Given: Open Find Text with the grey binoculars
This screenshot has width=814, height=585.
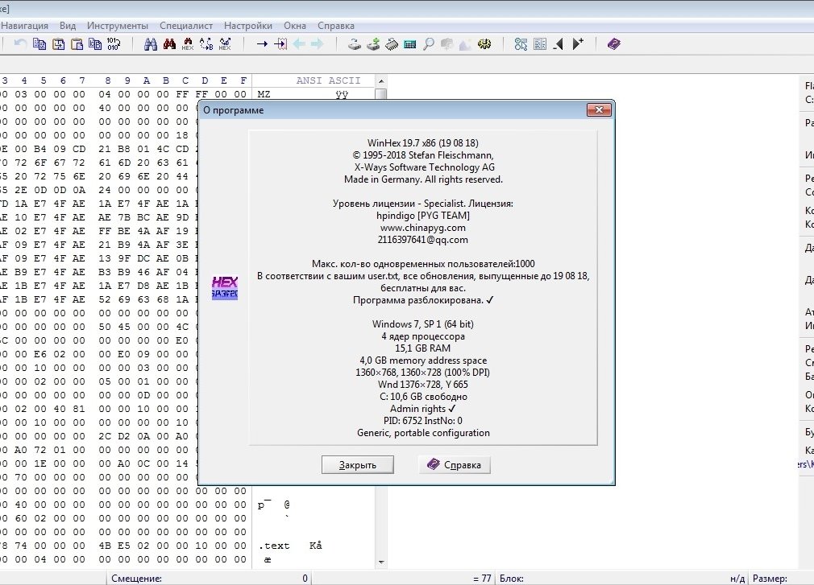Looking at the screenshot, I should click(x=151, y=44).
